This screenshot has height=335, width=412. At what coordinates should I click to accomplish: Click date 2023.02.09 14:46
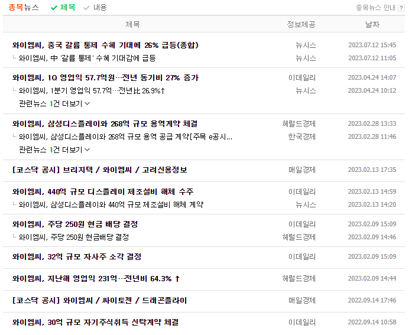[x=372, y=237]
